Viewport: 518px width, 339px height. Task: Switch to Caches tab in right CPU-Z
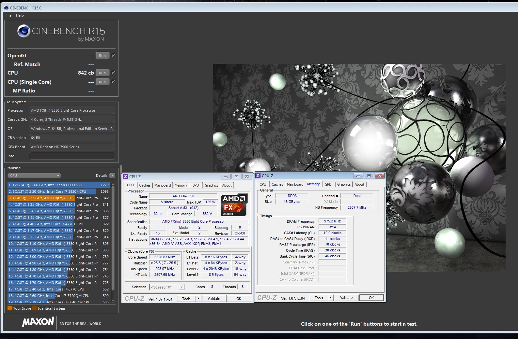point(277,184)
